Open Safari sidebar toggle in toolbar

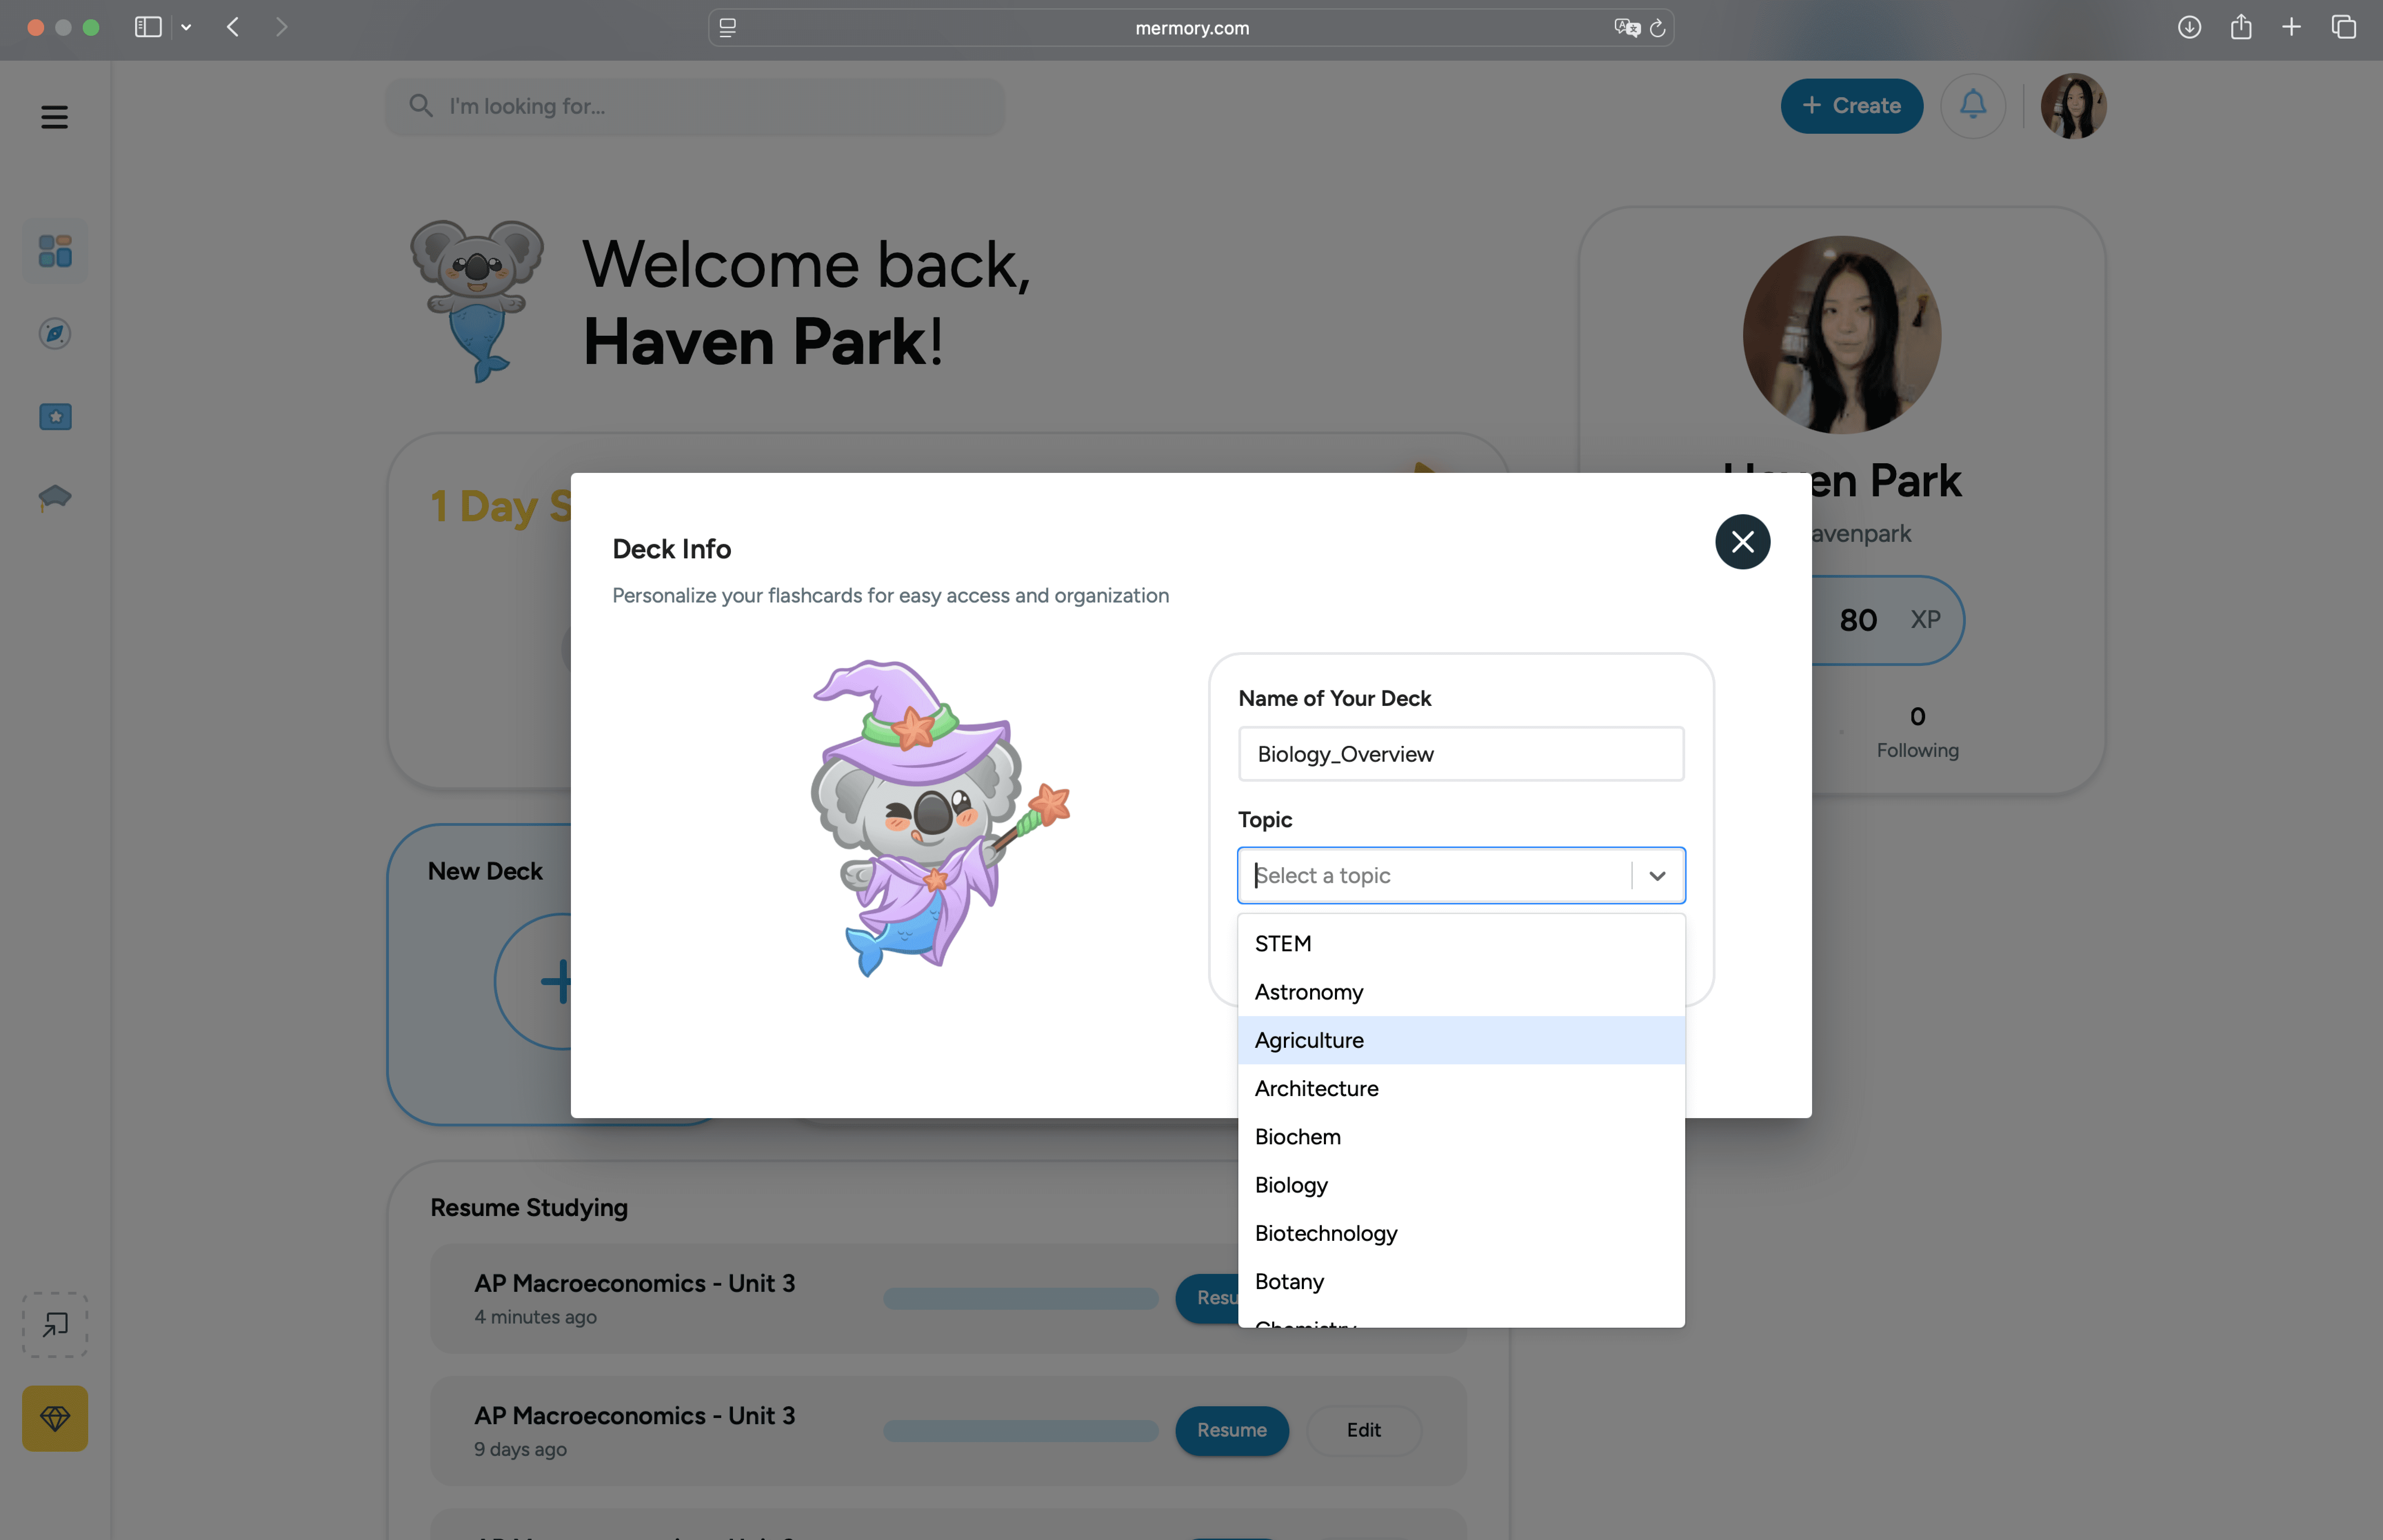(148, 27)
